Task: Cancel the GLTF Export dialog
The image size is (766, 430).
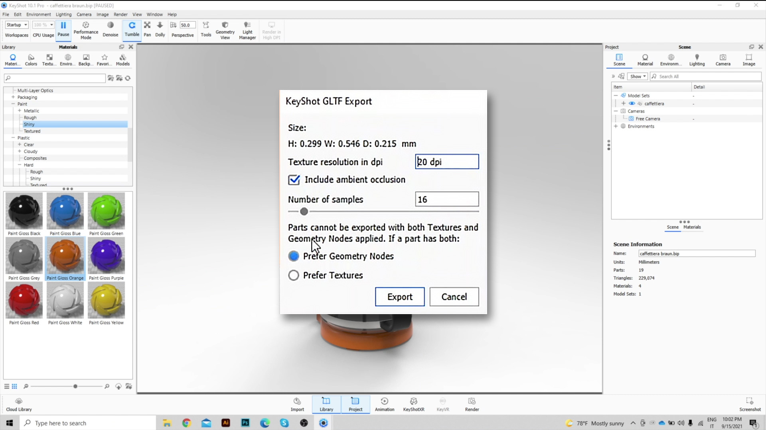Action: [454, 297]
